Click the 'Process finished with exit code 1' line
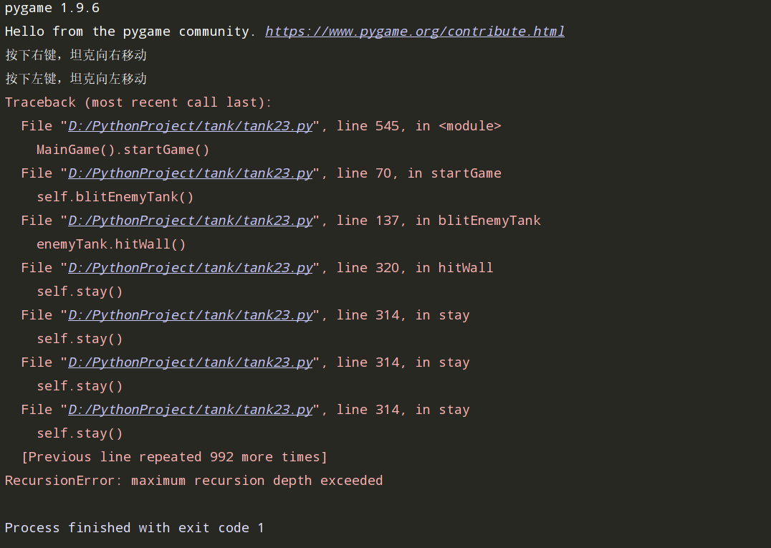This screenshot has height=548, width=771. (134, 527)
